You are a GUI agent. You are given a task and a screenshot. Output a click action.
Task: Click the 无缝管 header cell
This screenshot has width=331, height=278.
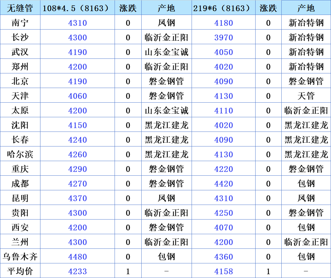(20, 8)
